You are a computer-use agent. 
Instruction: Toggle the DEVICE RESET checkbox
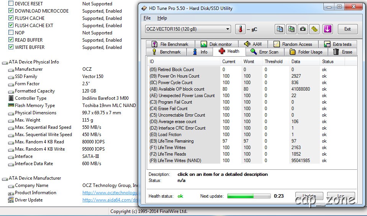tap(11, 3)
